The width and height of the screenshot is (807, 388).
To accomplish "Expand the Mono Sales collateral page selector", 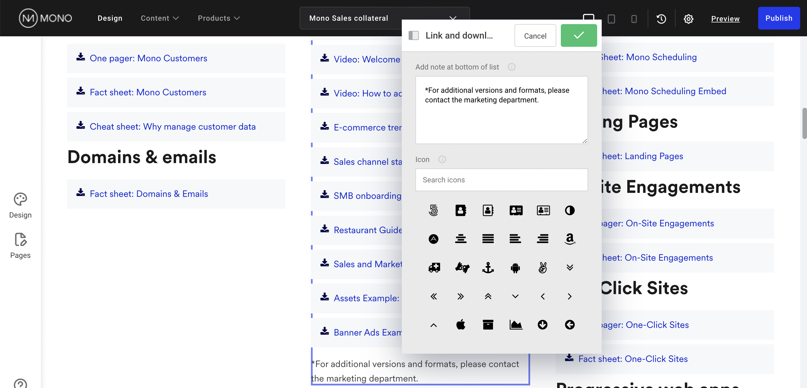I will [x=384, y=18].
